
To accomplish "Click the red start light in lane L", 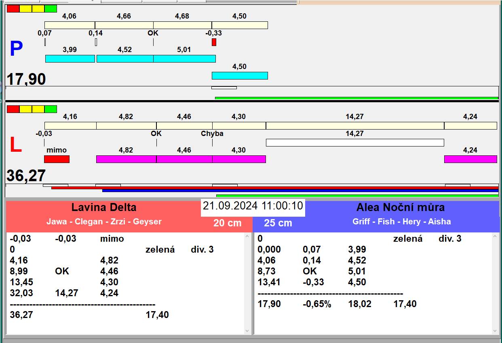I will 13,109.
